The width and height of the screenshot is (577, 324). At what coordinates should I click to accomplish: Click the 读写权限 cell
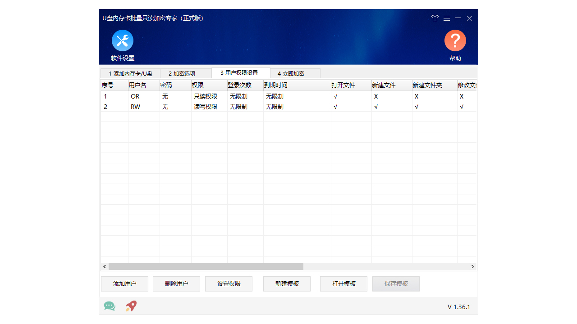point(209,107)
